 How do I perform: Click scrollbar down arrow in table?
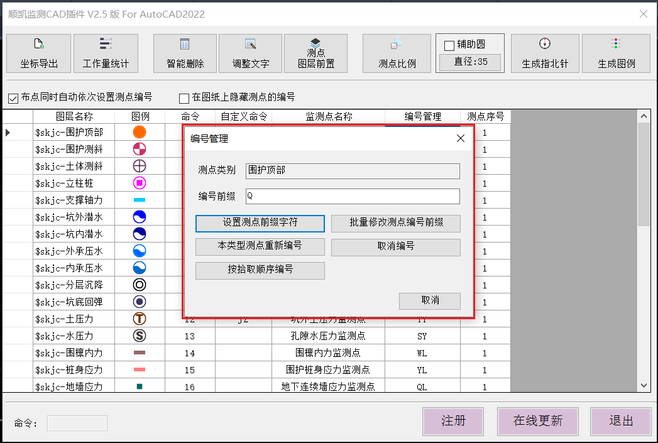click(644, 385)
